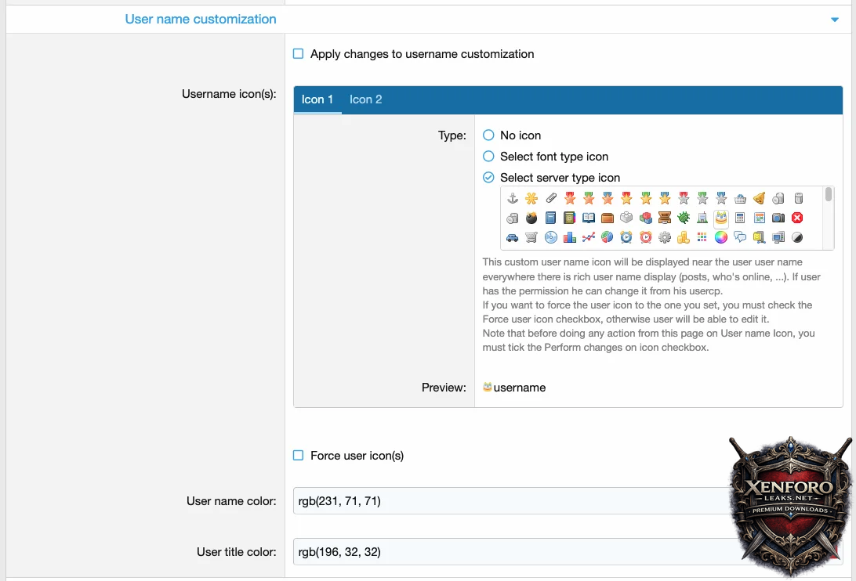The image size is (856, 581).
Task: Select the black bomb icon
Action: tap(531, 218)
